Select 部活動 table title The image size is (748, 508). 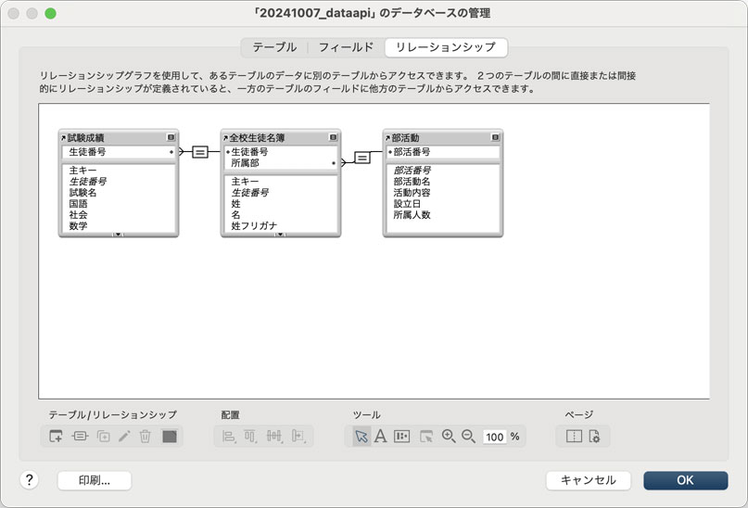tap(405, 138)
